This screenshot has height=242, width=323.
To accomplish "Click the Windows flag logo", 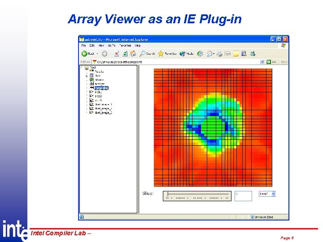I will (x=284, y=45).
